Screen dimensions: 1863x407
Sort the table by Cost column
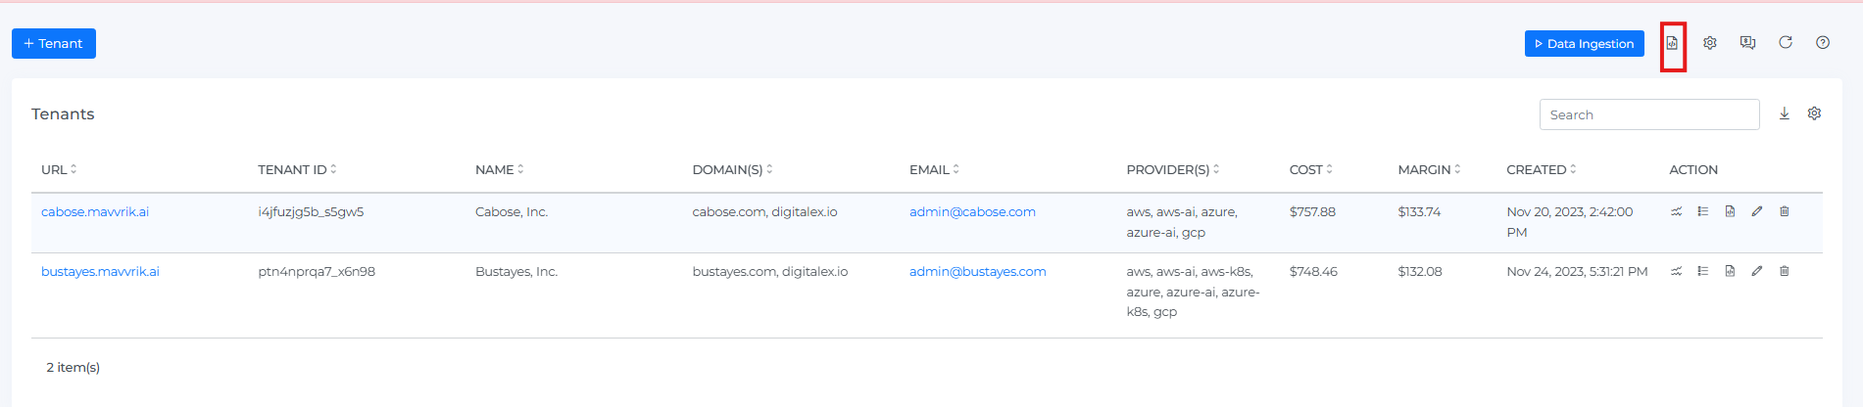(1311, 169)
